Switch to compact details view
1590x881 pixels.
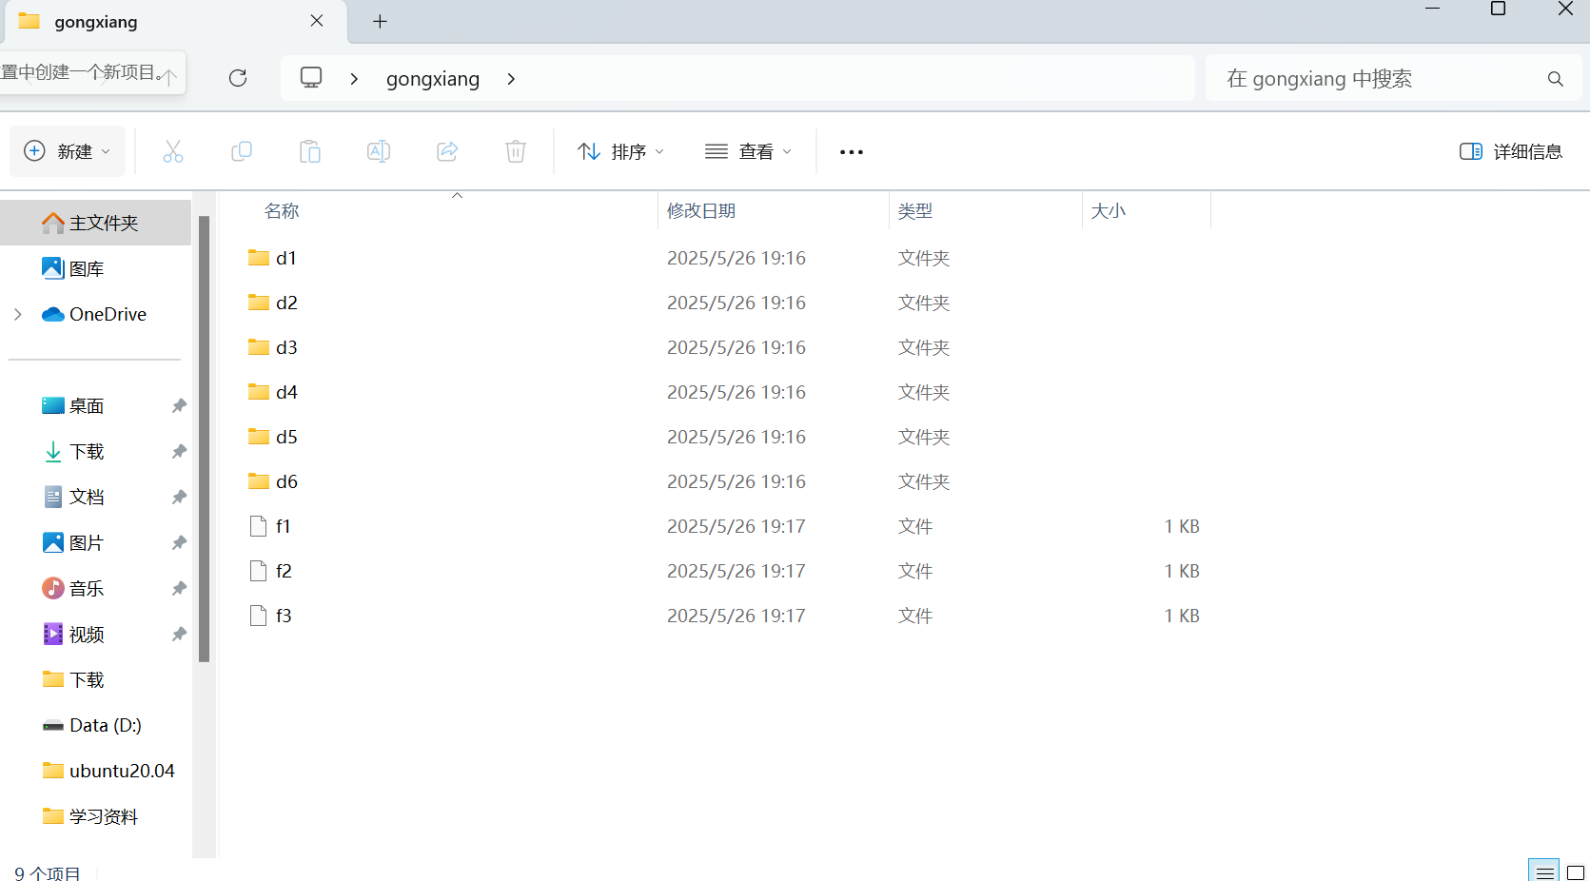[1543, 870]
